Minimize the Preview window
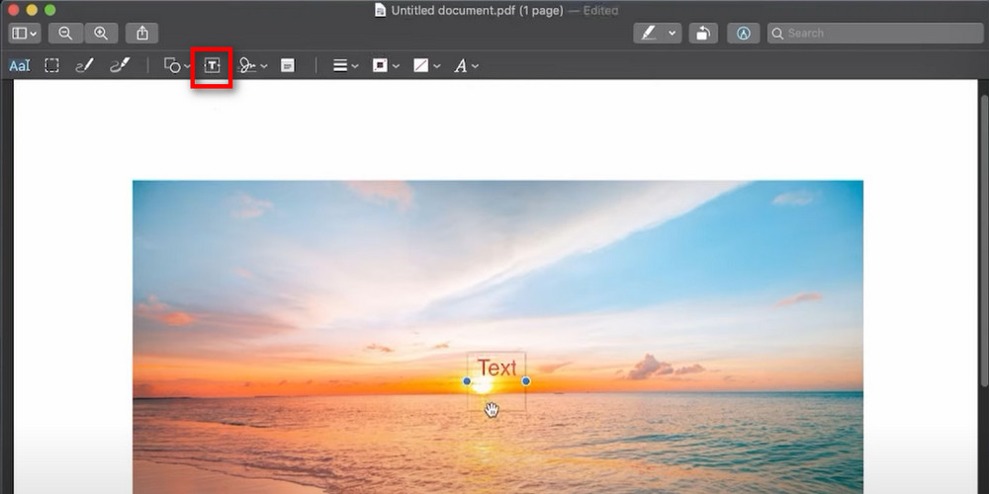 [32, 10]
